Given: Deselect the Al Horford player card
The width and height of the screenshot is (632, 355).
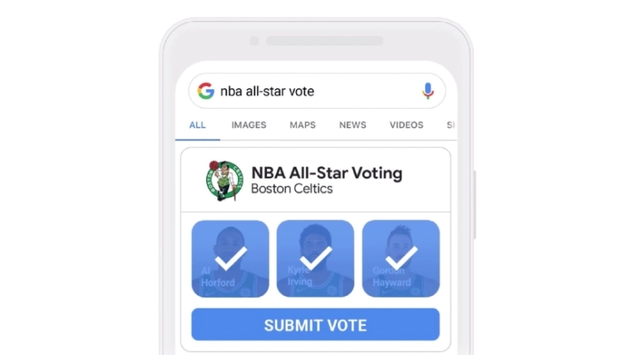Looking at the screenshot, I should (230, 259).
